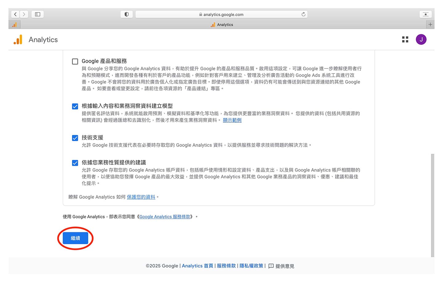Click the analytics.google.com address bar
The width and height of the screenshot is (443, 282).
[x=221, y=14]
